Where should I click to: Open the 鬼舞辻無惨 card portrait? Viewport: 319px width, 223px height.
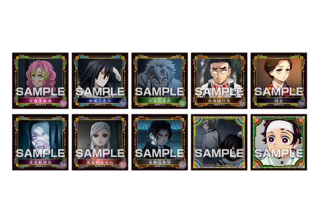[x=159, y=142]
